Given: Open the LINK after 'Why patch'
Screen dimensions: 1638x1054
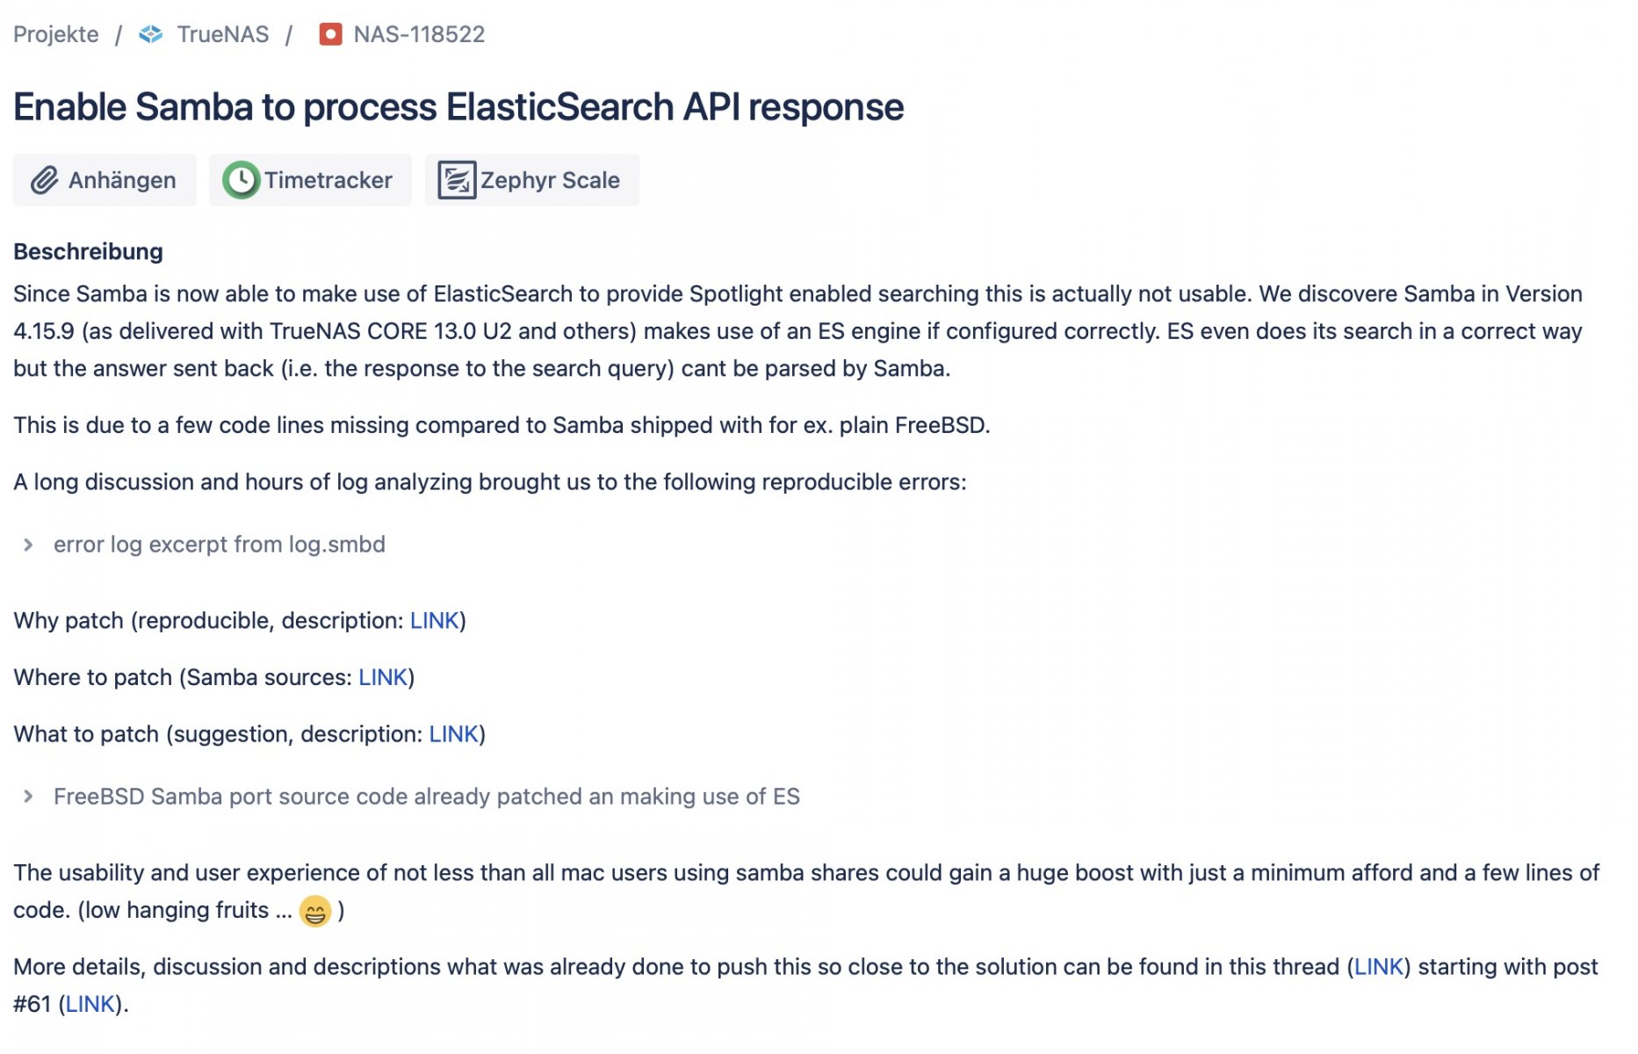Looking at the screenshot, I should (434, 621).
